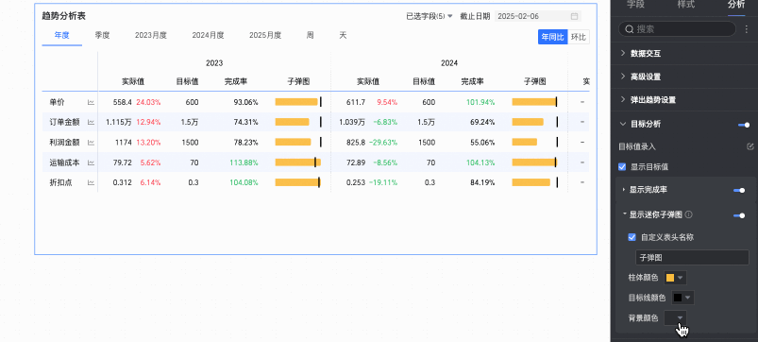758x342 pixels.
Task: Expand the 数据交互 section
Action: click(623, 54)
